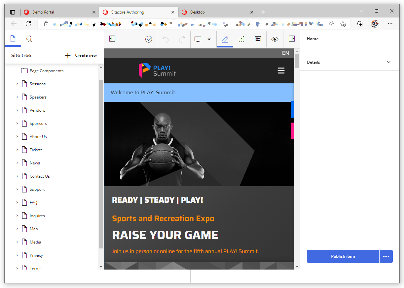The width and height of the screenshot is (404, 288).
Task: Reload the page with refresh icon
Action: point(28,24)
